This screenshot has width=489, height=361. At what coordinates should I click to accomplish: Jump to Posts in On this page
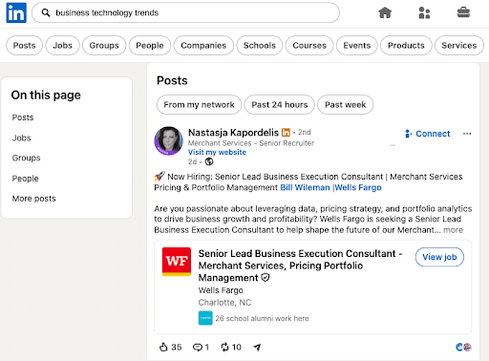23,117
